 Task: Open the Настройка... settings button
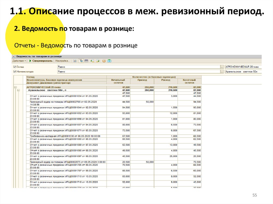point(62,61)
